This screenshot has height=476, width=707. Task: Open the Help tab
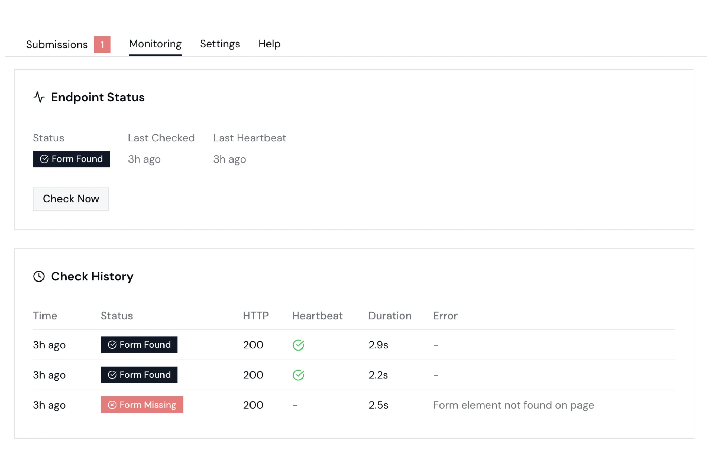pyautogui.click(x=269, y=44)
